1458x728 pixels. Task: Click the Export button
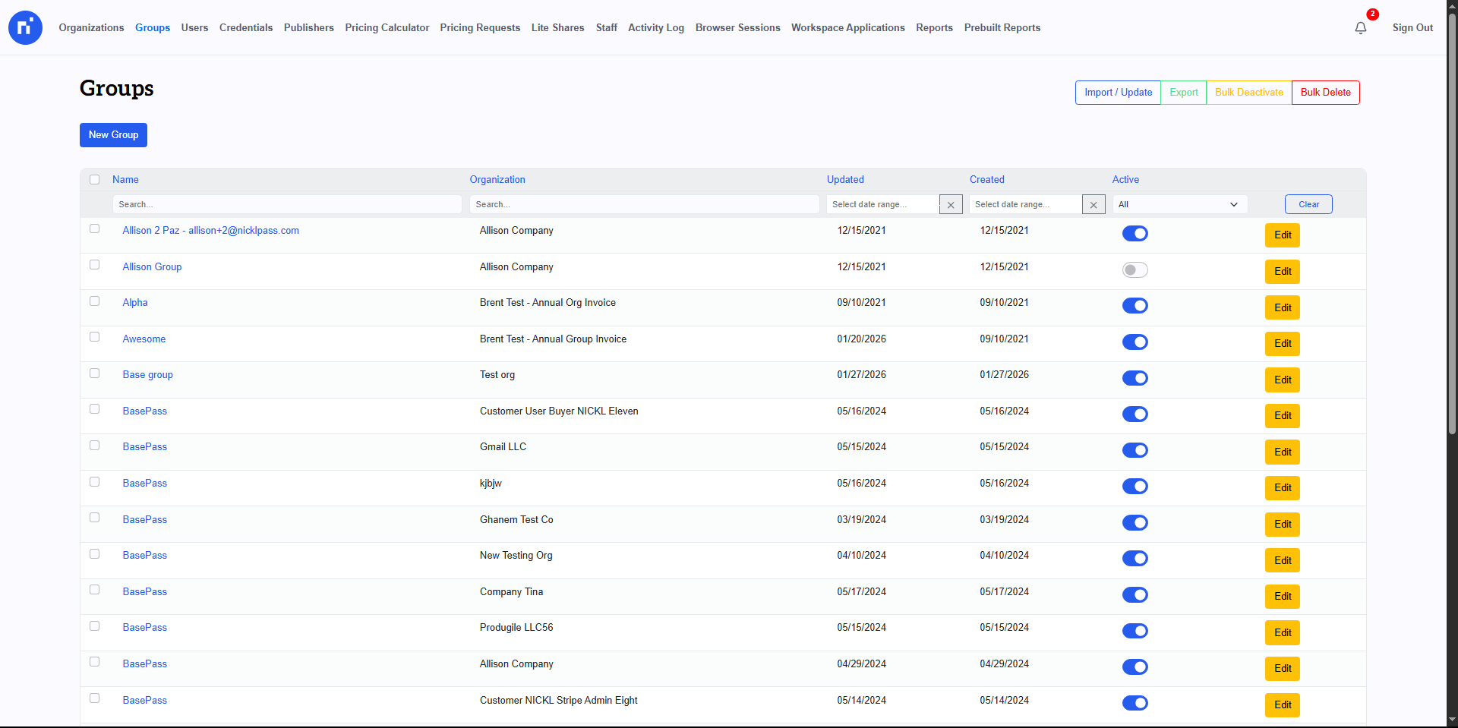[x=1183, y=93]
